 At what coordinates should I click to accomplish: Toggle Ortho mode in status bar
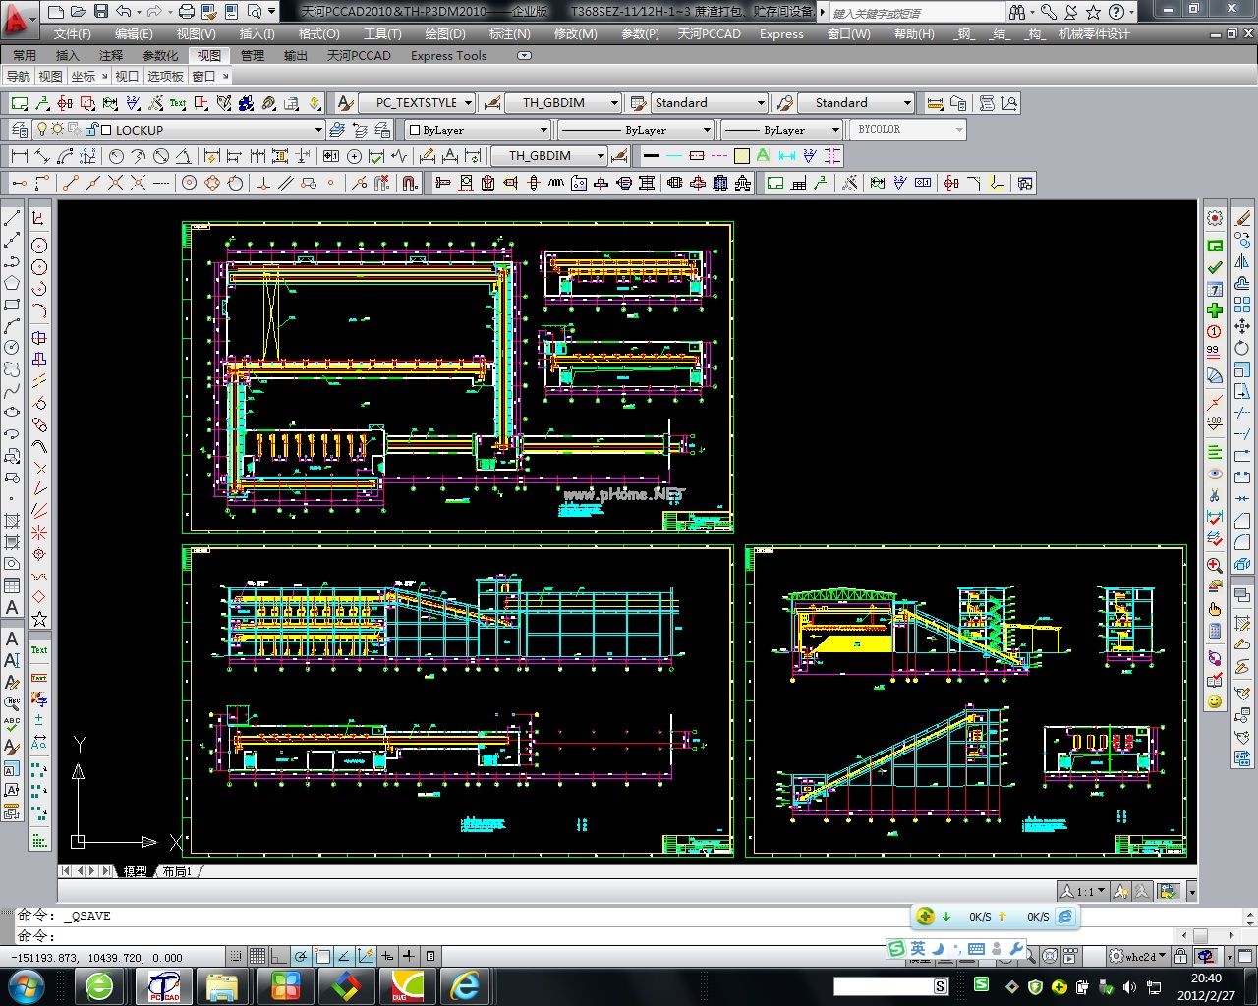click(x=279, y=956)
